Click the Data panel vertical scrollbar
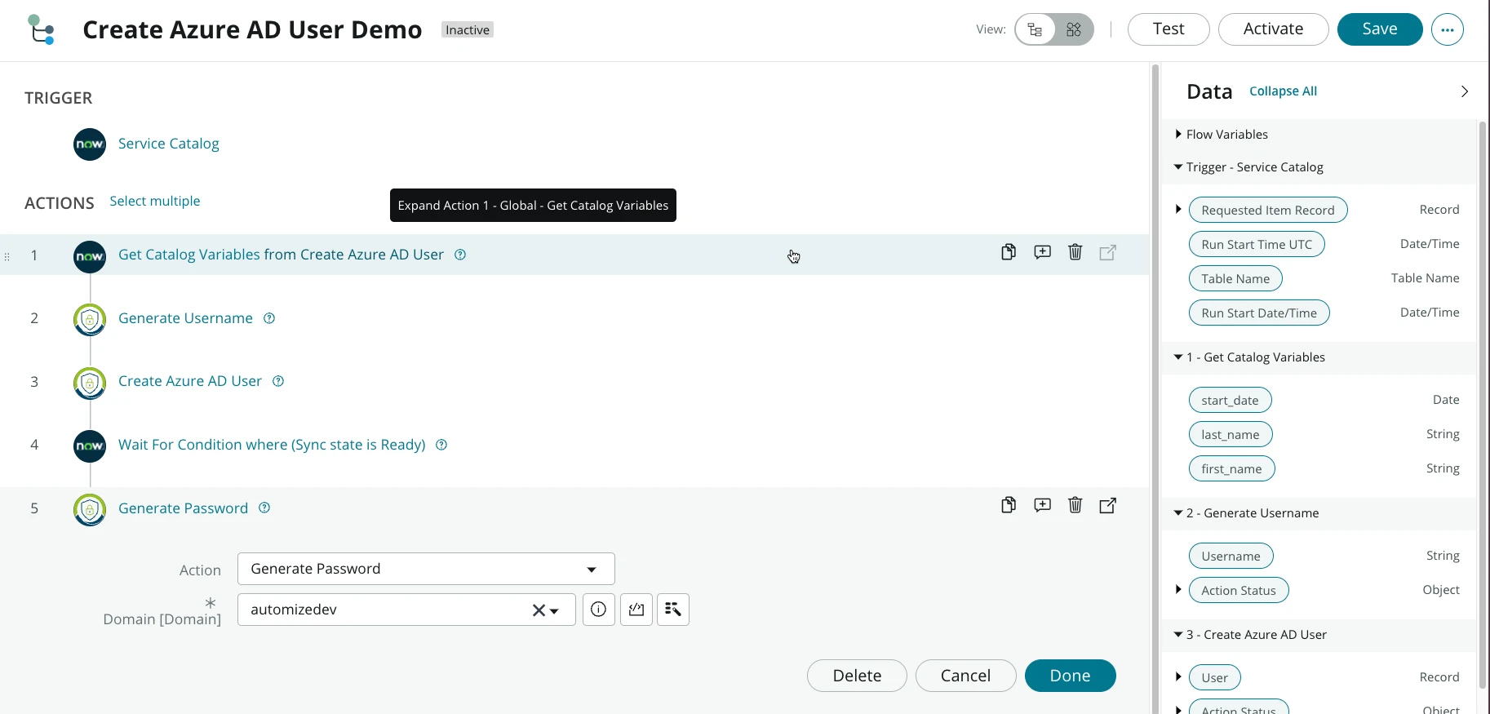This screenshot has width=1490, height=714. tap(1482, 408)
